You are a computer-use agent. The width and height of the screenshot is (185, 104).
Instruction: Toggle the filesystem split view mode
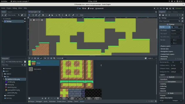tap(25, 62)
